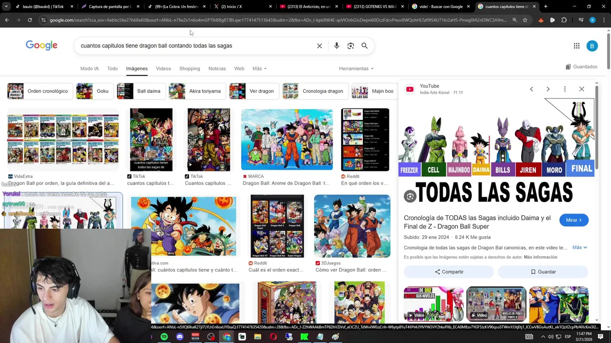Go back to the previous page
611x343 pixels.
click(7, 20)
